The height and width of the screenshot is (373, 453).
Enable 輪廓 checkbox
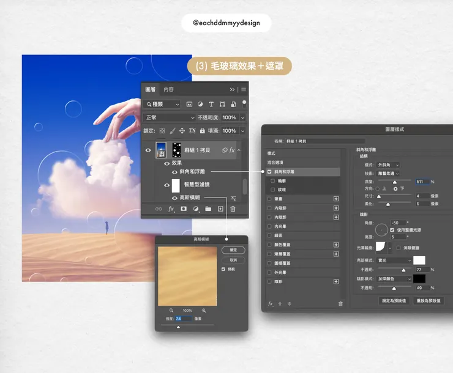click(273, 181)
